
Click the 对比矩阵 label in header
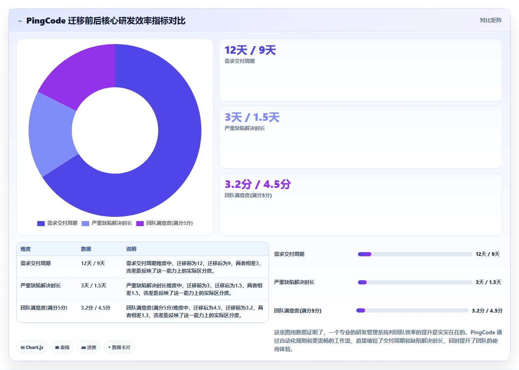point(490,20)
